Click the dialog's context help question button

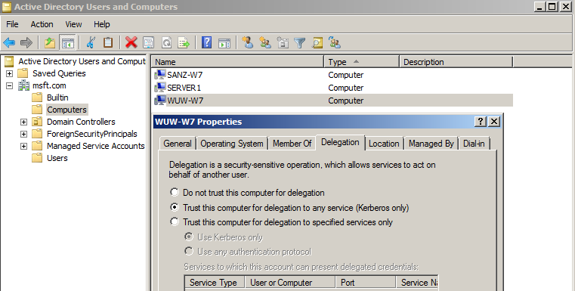click(x=480, y=122)
